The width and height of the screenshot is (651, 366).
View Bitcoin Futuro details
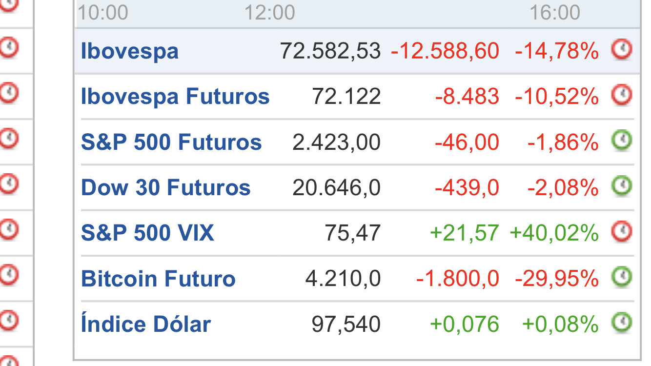click(158, 279)
